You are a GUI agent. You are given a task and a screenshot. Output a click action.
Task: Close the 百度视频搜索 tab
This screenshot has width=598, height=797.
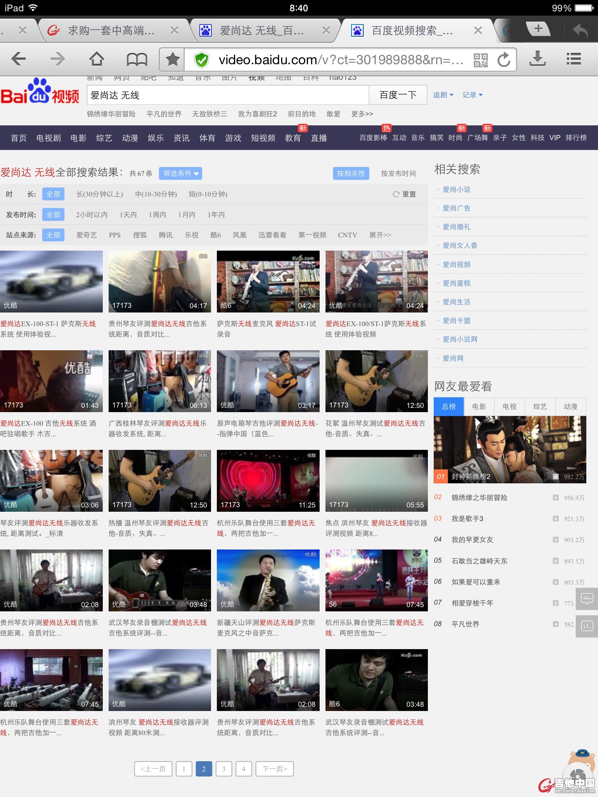click(478, 30)
